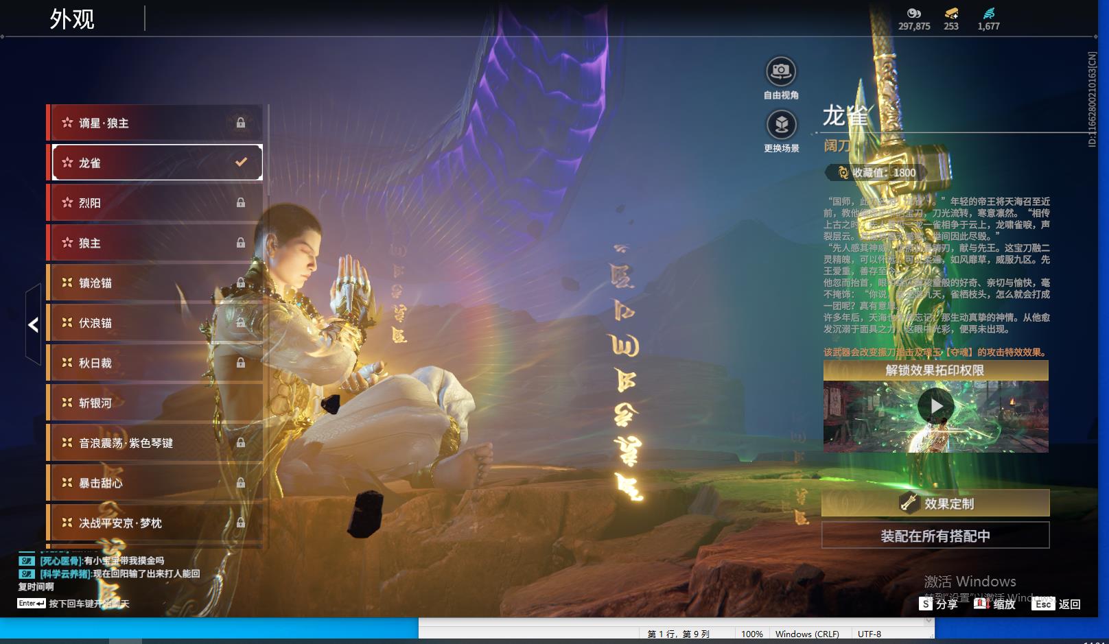This screenshot has width=1109, height=644.
Task: Select the 暴击甜心 skin
Action: pyautogui.click(x=155, y=483)
